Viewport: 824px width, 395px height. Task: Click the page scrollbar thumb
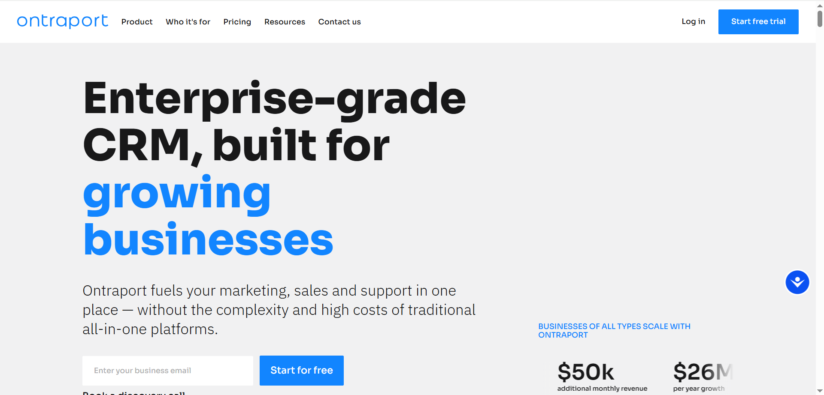(820, 19)
